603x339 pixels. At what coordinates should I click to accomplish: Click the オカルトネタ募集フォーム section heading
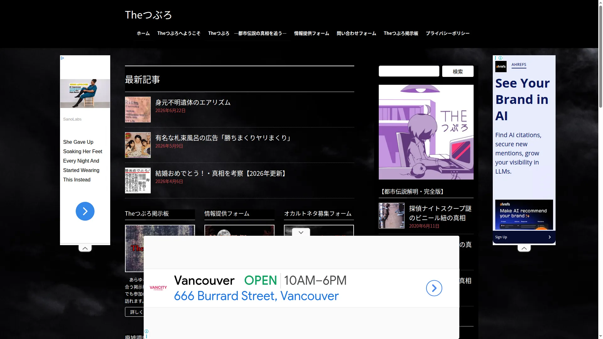click(x=318, y=214)
